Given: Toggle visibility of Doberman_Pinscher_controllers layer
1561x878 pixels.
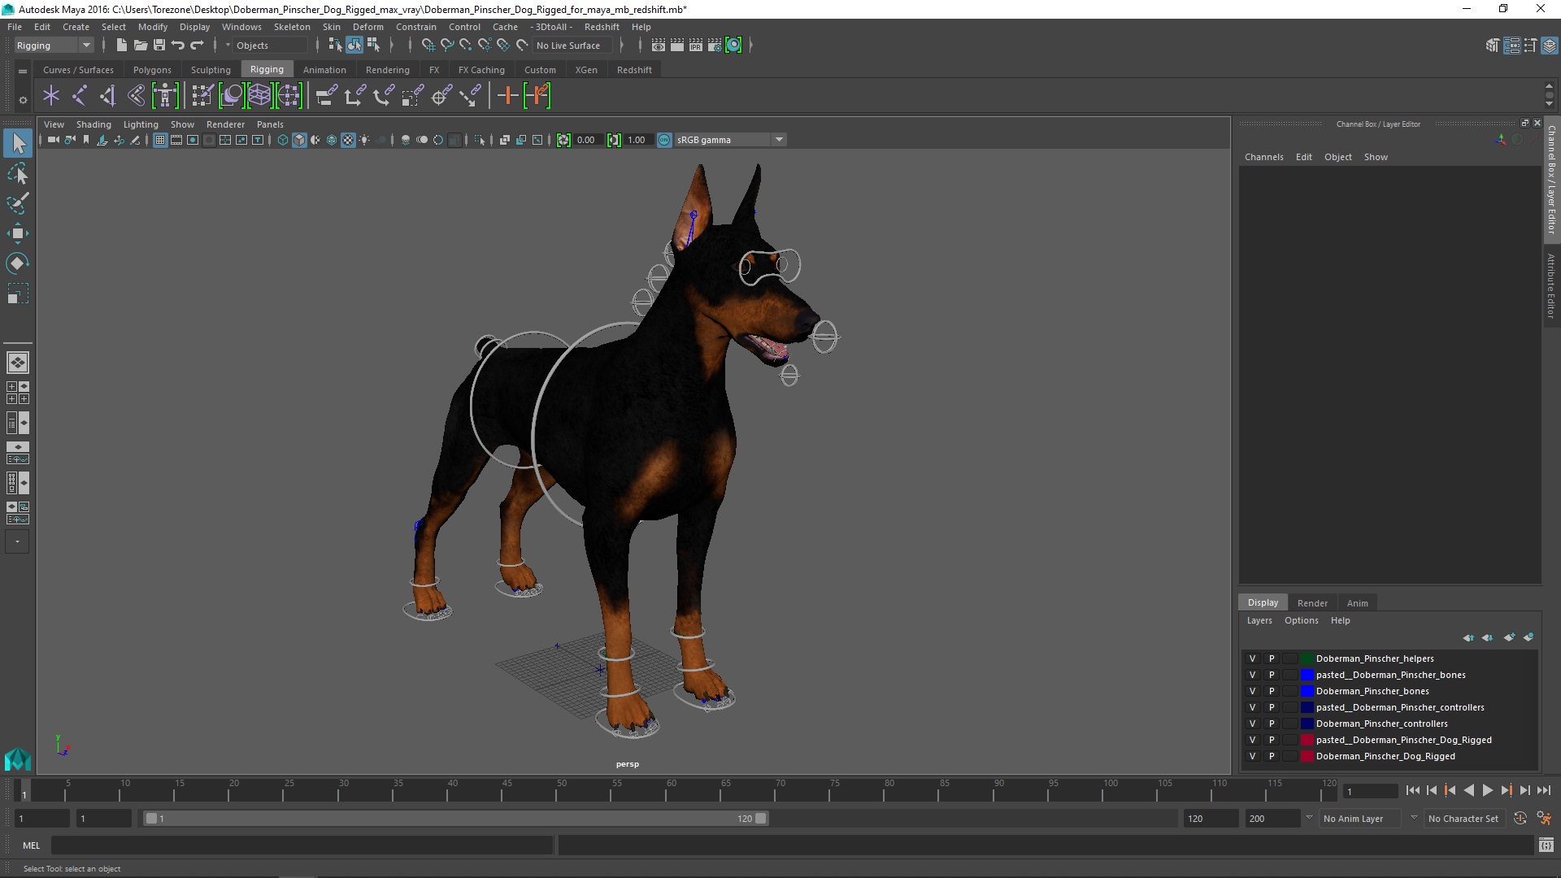Looking at the screenshot, I should 1252,724.
